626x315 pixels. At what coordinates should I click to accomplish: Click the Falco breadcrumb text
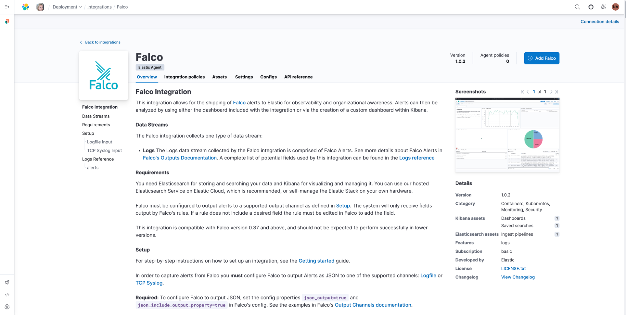122,7
